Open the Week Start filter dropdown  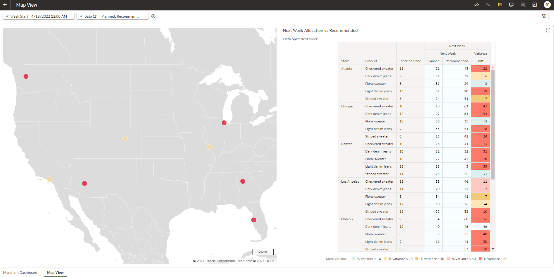[x=39, y=16]
